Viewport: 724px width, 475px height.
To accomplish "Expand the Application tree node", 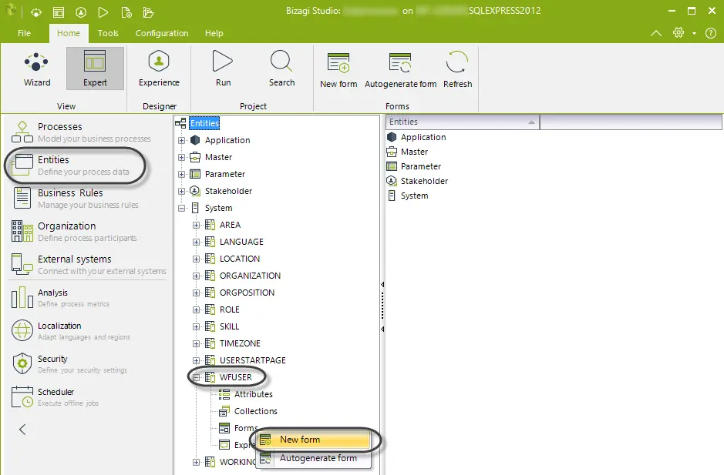I will click(x=181, y=140).
